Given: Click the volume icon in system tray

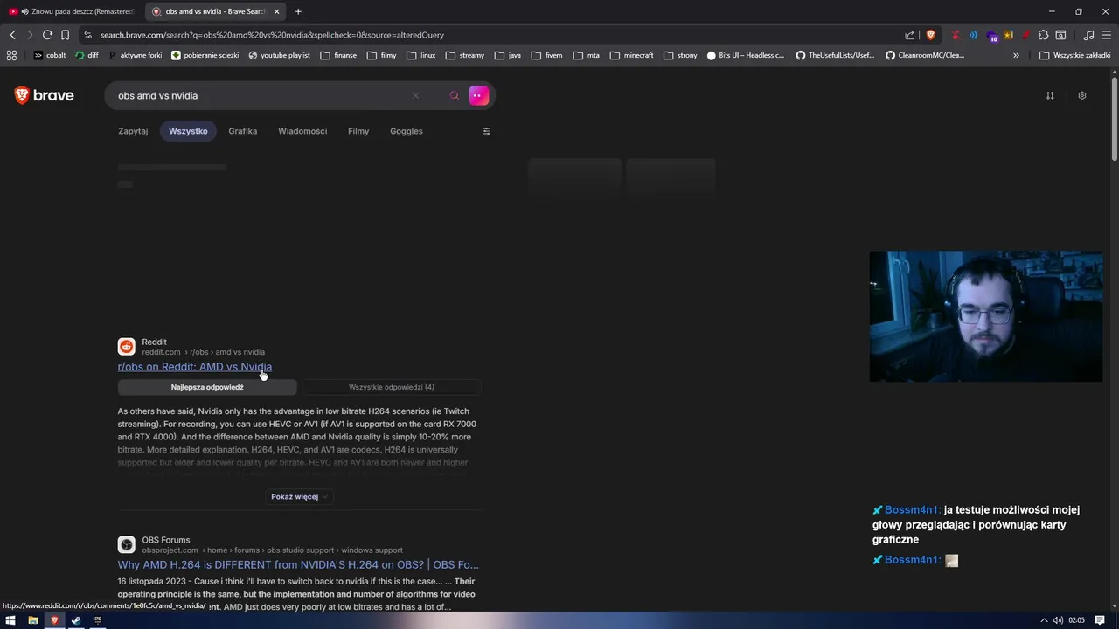Looking at the screenshot, I should click(x=1058, y=620).
